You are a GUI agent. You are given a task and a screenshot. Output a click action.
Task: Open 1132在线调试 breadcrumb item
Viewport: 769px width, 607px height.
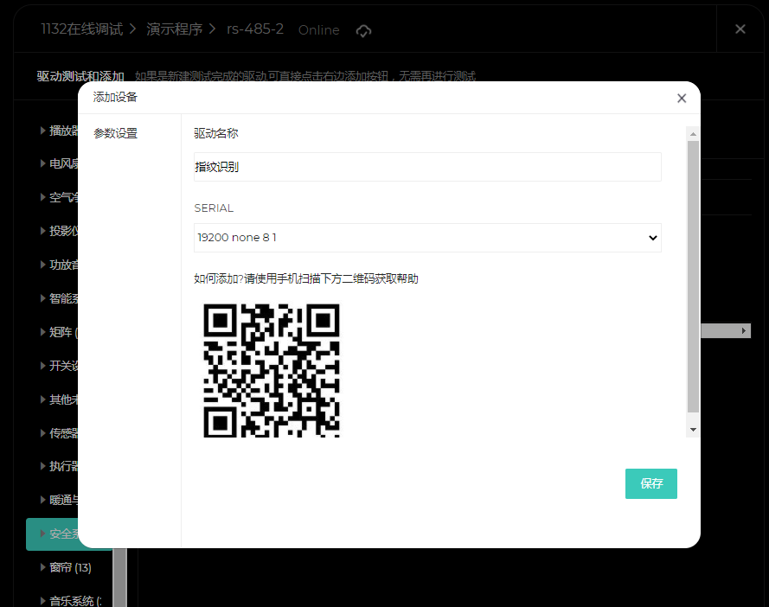[81, 29]
